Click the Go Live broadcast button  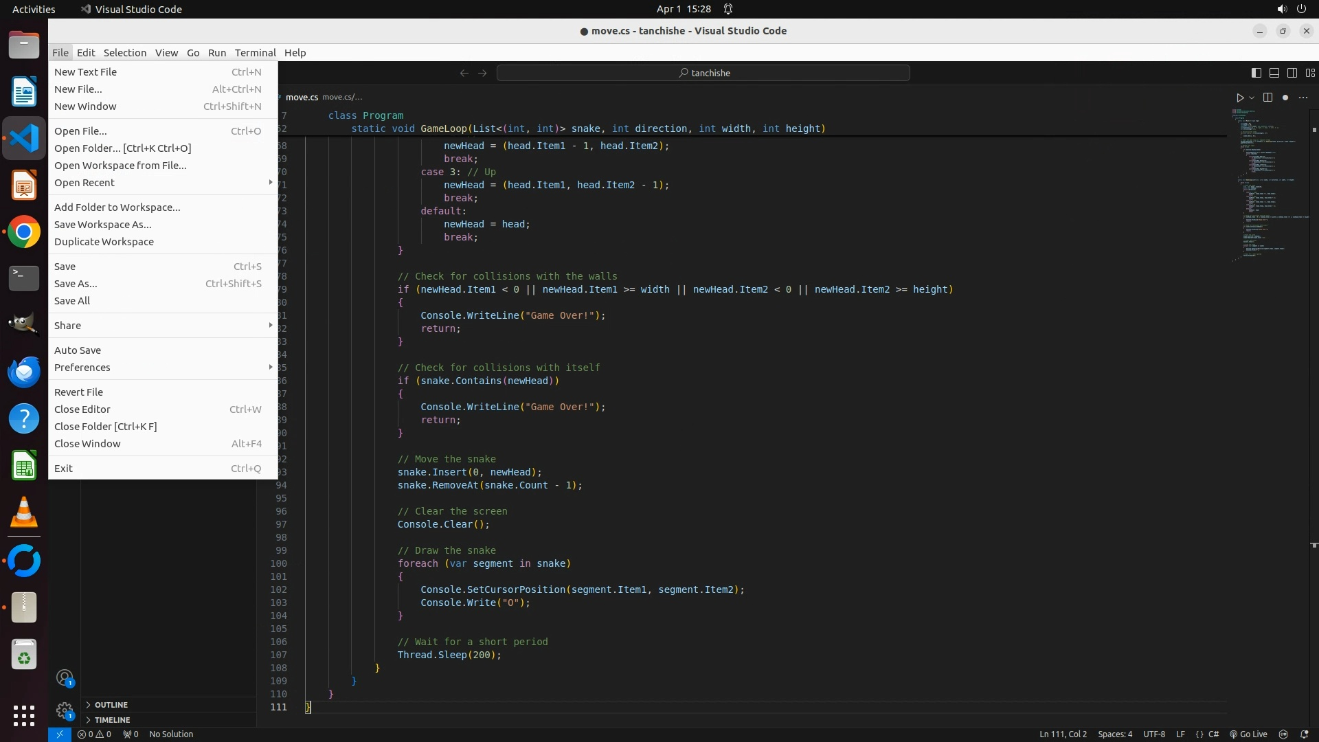click(1248, 734)
